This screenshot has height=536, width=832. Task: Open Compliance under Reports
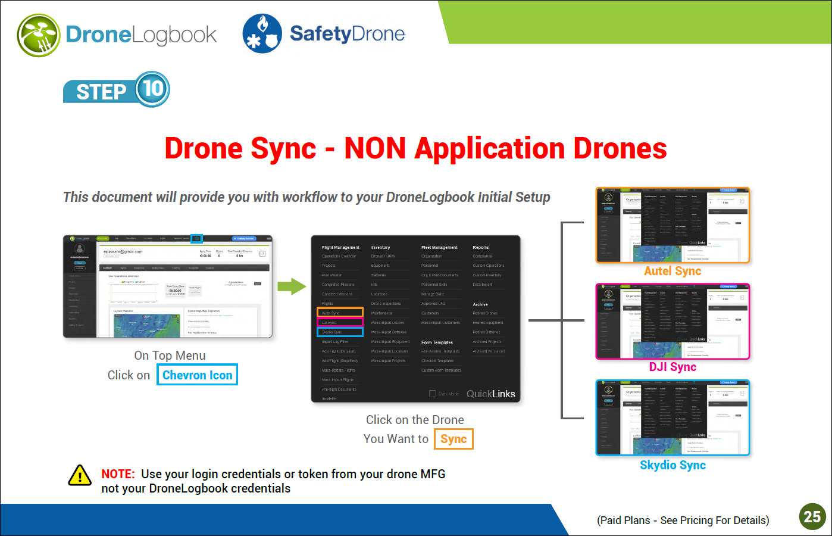[x=483, y=256]
